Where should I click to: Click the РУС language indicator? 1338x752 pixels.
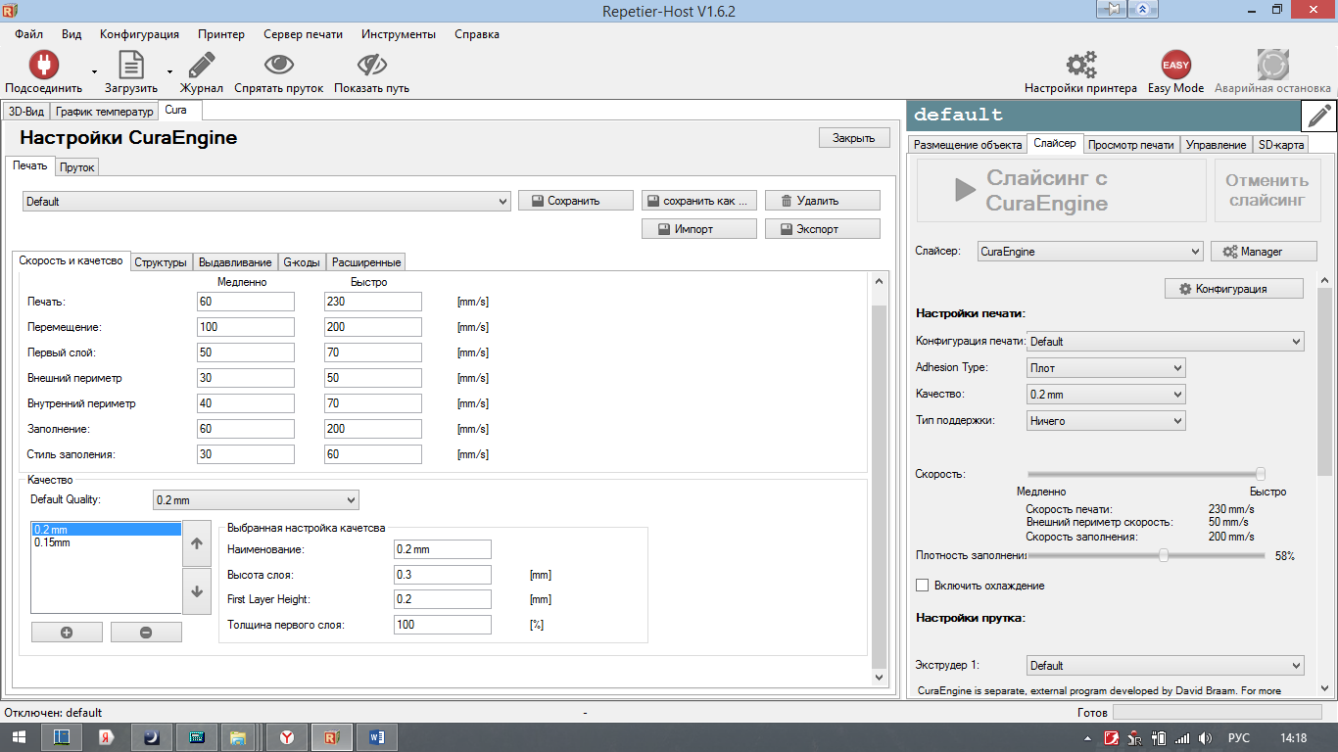point(1239,738)
